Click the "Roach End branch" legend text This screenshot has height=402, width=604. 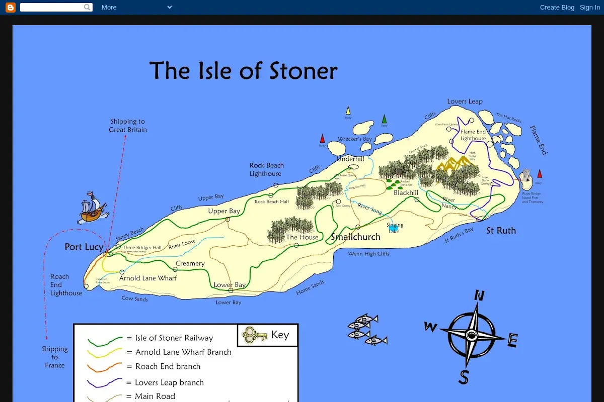[x=168, y=366]
